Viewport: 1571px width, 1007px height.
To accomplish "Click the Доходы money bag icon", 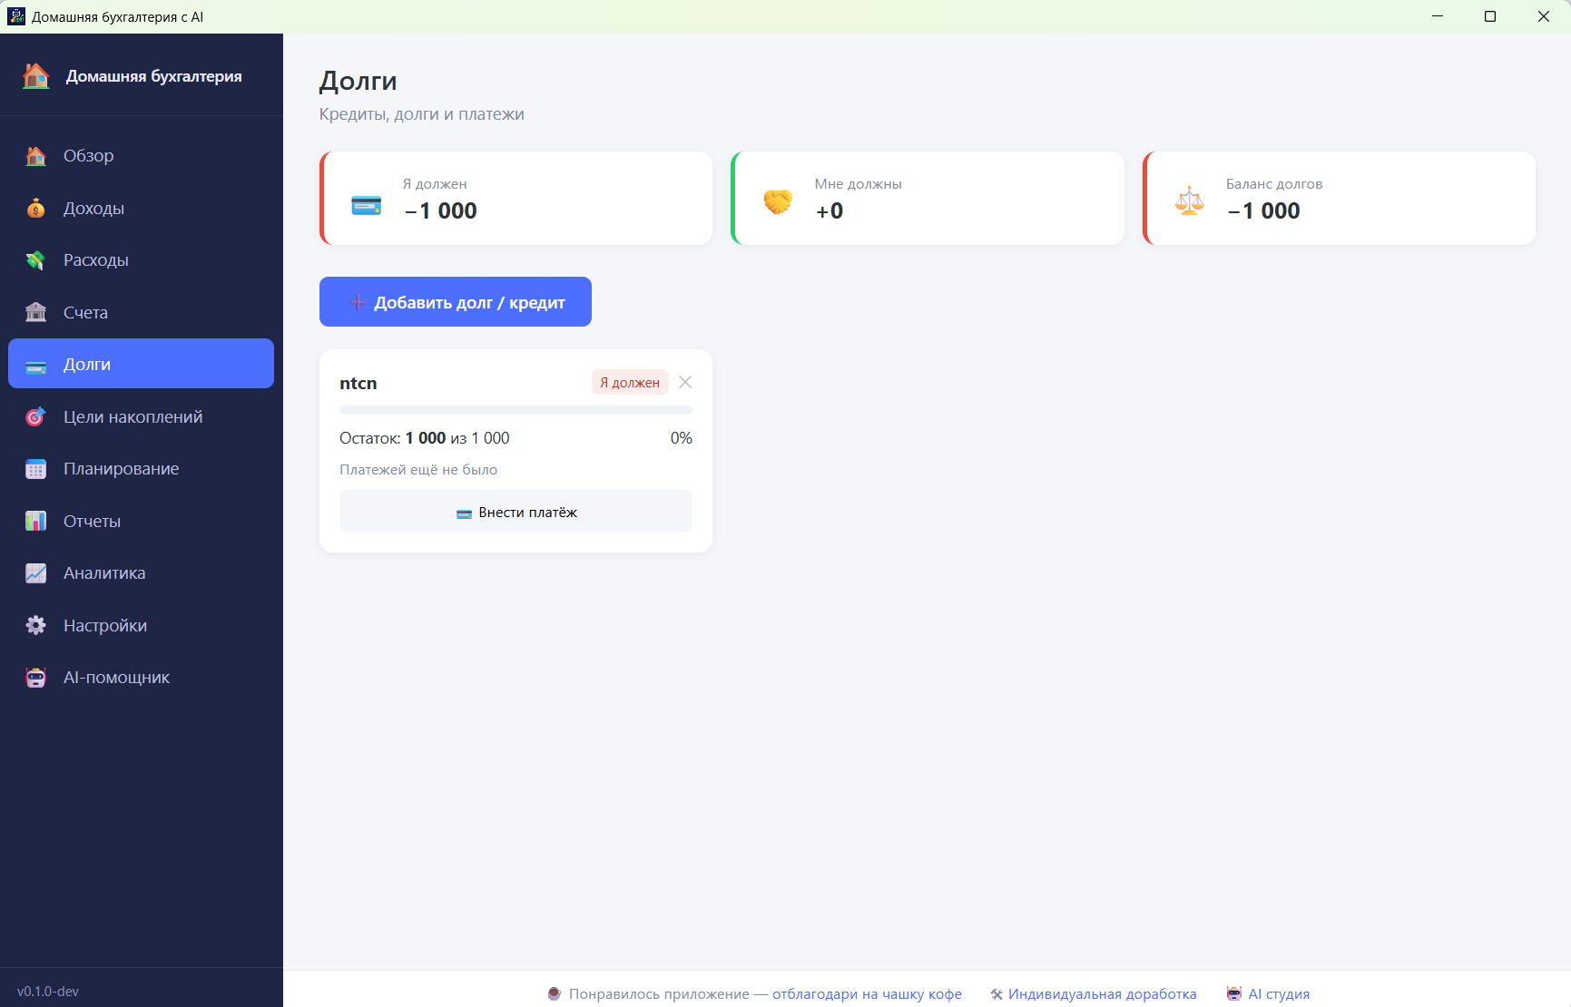I will coord(35,209).
